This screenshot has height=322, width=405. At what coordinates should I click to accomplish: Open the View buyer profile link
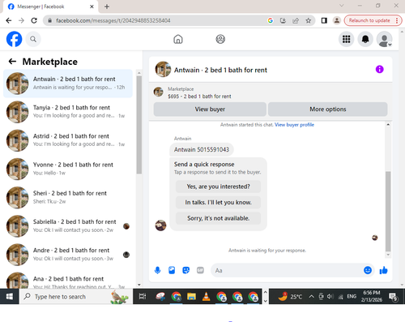point(294,125)
